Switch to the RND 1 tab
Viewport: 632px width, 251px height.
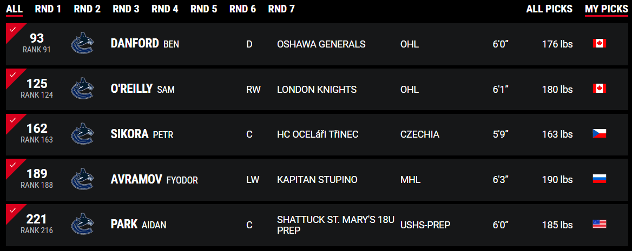[x=48, y=9]
